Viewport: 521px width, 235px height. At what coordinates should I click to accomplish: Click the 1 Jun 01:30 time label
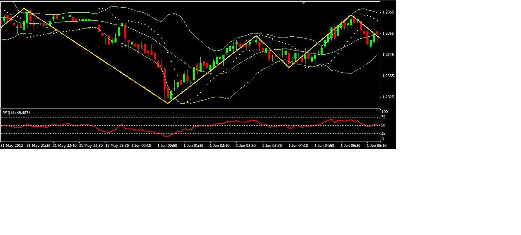193,145
